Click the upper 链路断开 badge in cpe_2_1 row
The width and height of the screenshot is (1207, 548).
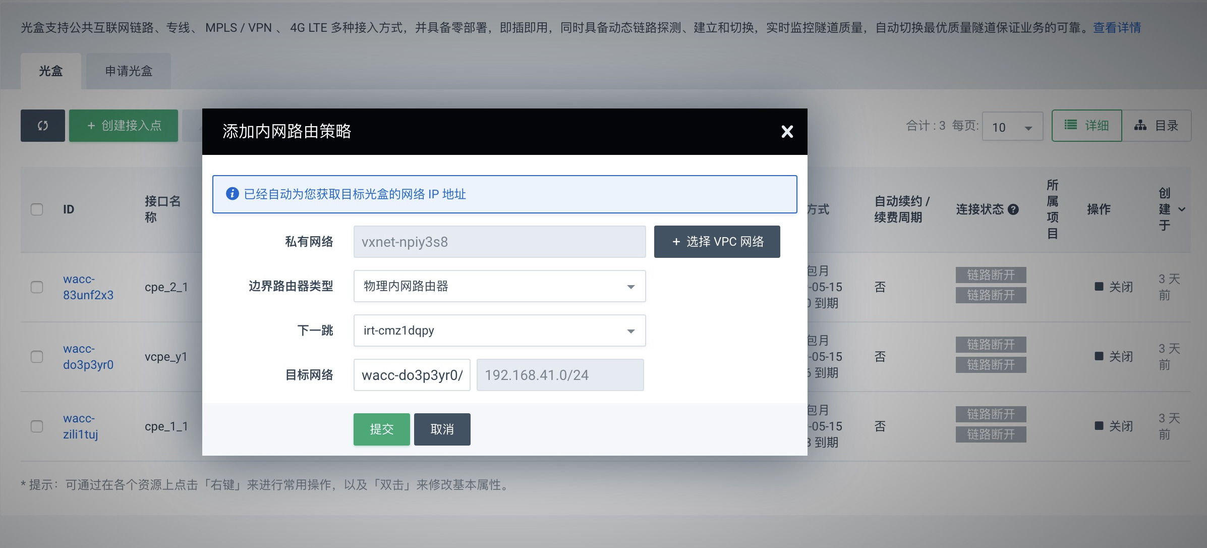click(991, 275)
